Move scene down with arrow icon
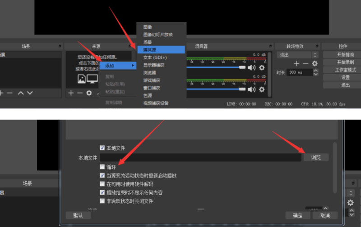Screen dimensions: 361x227 tap(30, 93)
